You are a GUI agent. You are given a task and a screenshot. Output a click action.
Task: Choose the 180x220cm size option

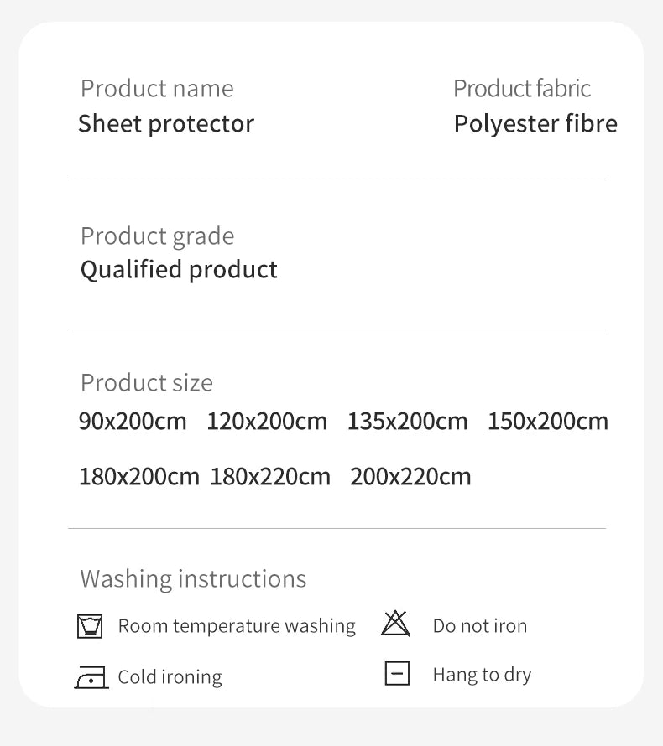(270, 477)
